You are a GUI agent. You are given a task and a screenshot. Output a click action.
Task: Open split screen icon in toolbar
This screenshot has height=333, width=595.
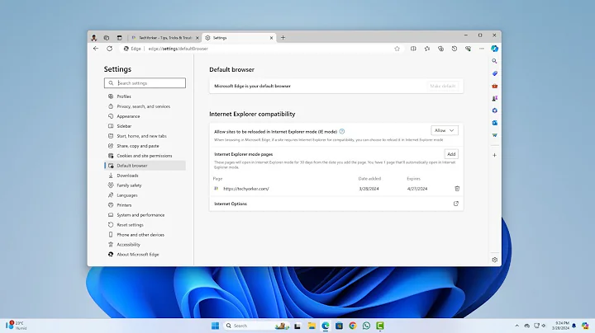413,49
